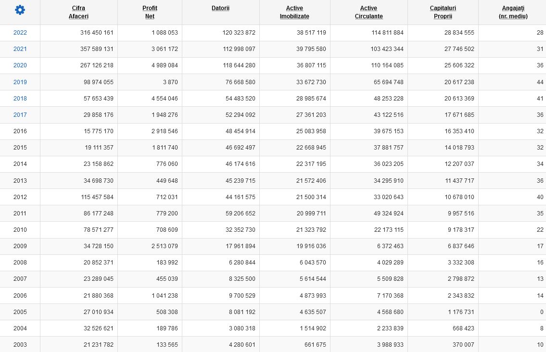Click the Active Circulante column header
The width and height of the screenshot is (546, 352).
(369, 12)
